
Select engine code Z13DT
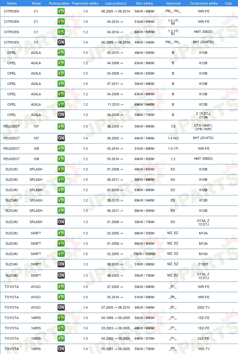click(203, 265)
